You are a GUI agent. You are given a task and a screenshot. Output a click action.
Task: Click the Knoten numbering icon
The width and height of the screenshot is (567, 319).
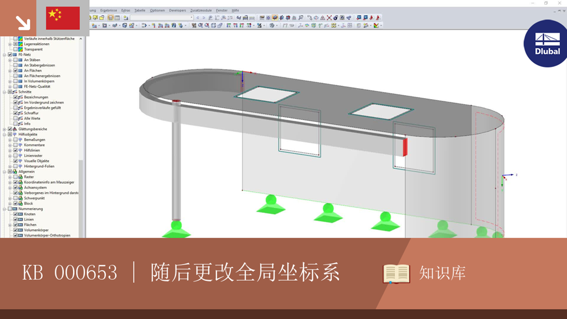tap(20, 214)
